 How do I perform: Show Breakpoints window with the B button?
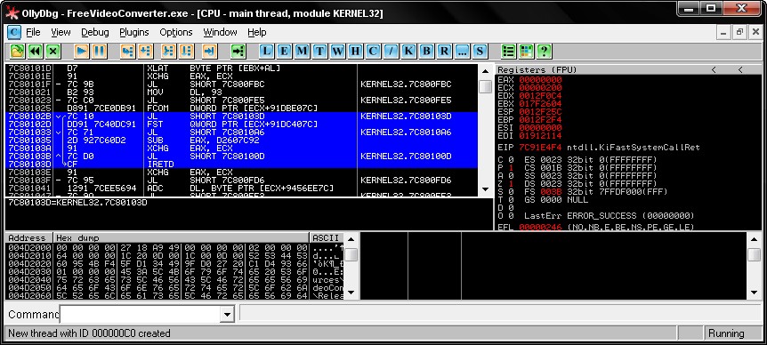click(x=426, y=51)
